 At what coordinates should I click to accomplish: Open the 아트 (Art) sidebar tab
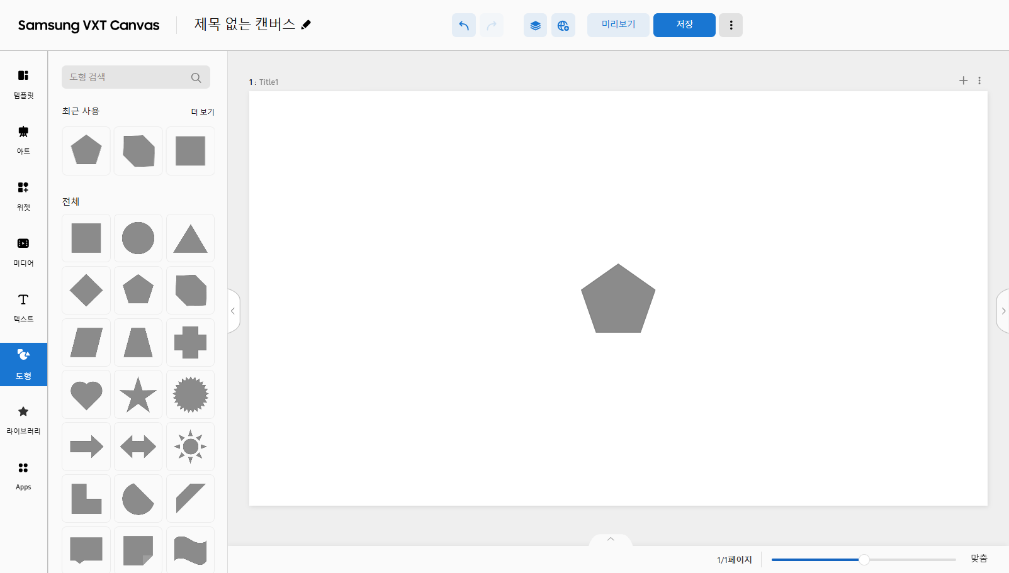[x=23, y=140]
